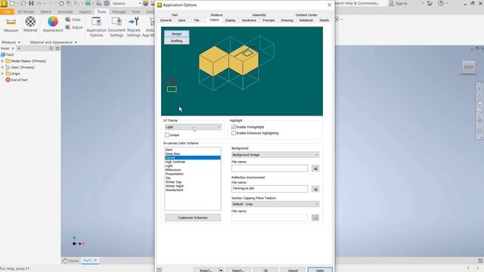Click Migrate Settings ribbon icon

134,22
